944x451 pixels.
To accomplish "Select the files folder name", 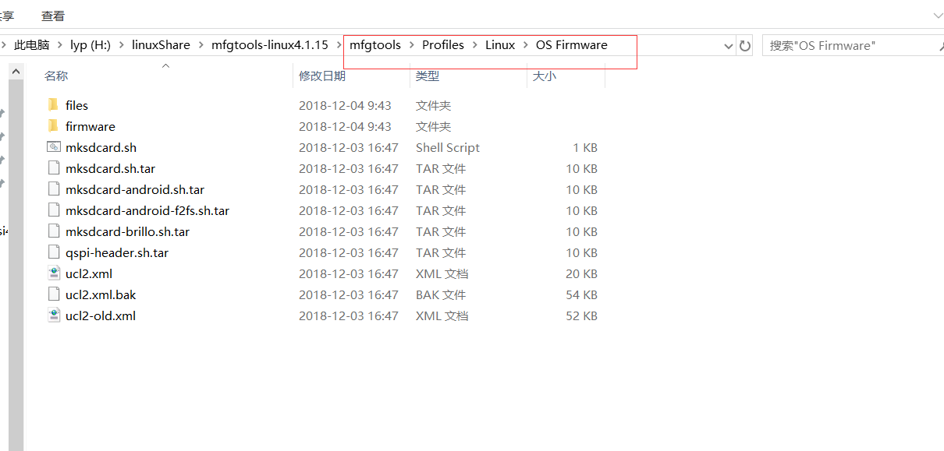I will click(x=76, y=105).
